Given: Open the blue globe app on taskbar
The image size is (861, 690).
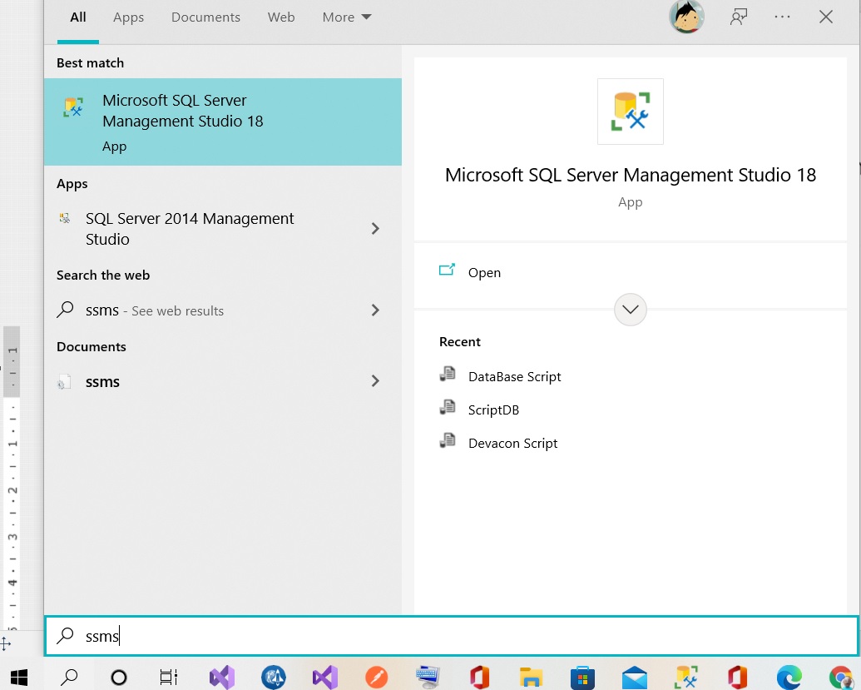Looking at the screenshot, I should [x=274, y=678].
